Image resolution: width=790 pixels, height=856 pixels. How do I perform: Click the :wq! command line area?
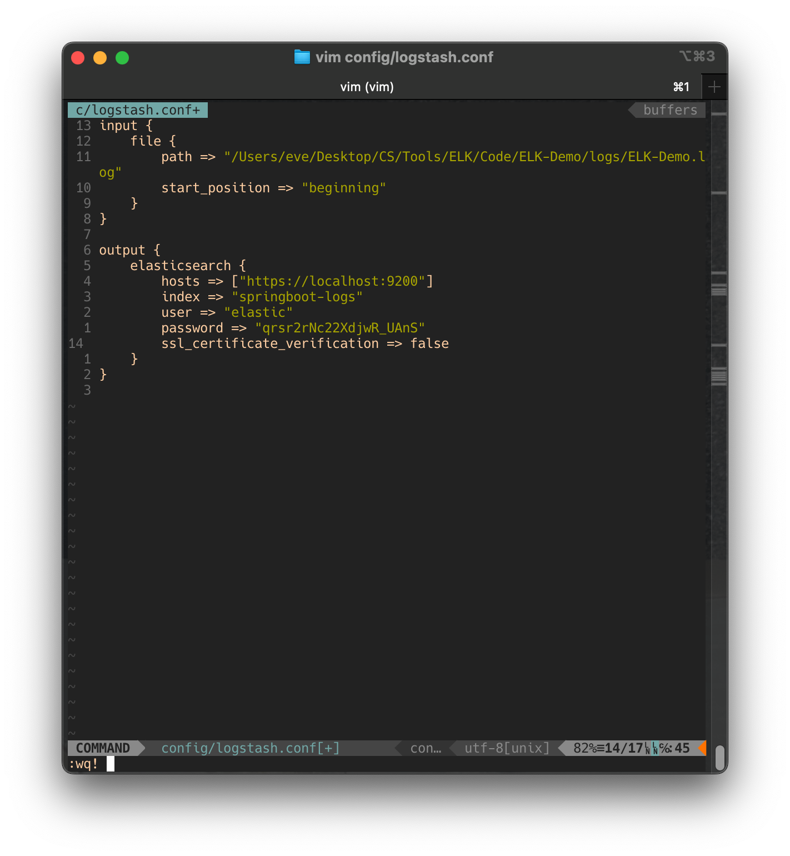[x=89, y=764]
